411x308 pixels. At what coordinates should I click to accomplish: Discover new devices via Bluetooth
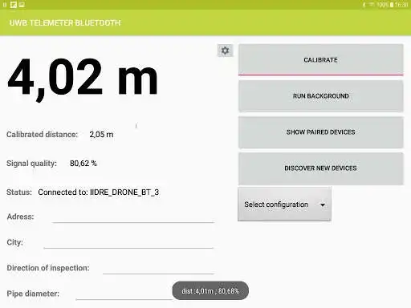(x=320, y=168)
